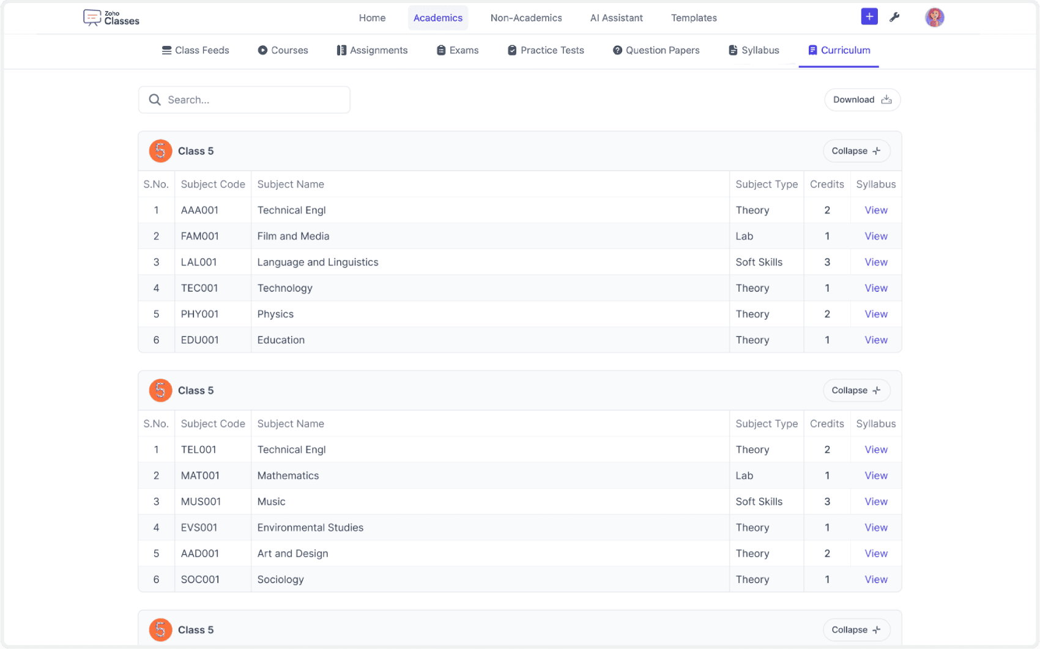The height and width of the screenshot is (649, 1040).
Task: Open the wrench settings icon
Action: pyautogui.click(x=894, y=18)
